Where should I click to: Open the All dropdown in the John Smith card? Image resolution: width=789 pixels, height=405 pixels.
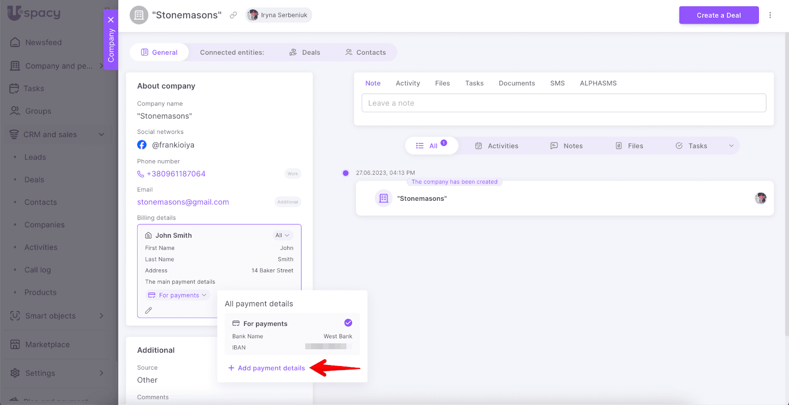[282, 235]
